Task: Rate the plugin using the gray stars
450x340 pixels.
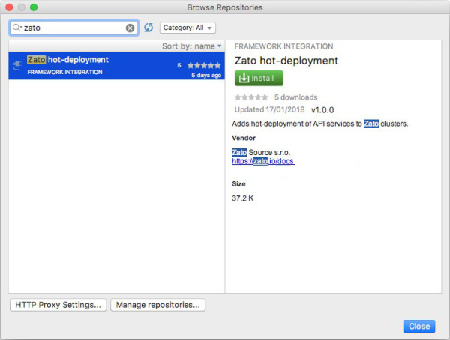Action: click(x=251, y=97)
